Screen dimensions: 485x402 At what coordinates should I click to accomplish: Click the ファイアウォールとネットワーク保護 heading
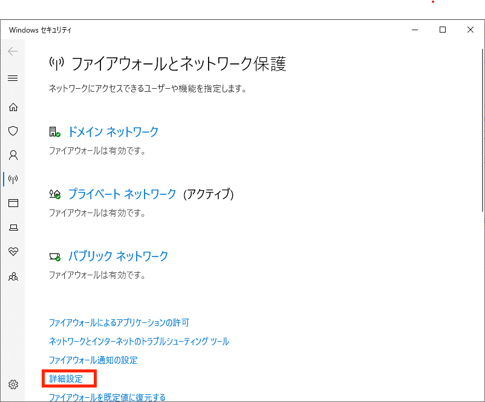[179, 64]
